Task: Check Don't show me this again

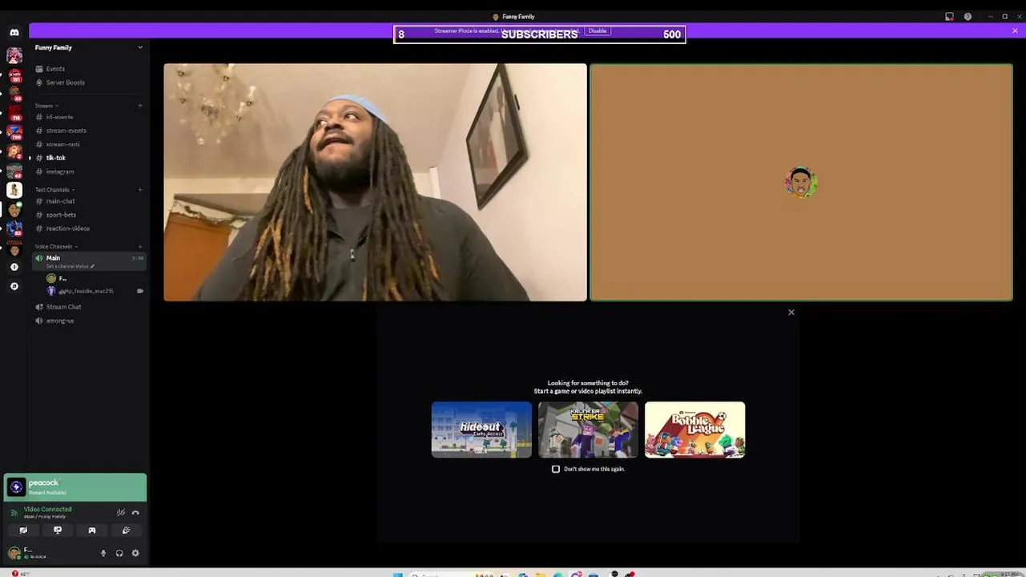Action: point(556,469)
